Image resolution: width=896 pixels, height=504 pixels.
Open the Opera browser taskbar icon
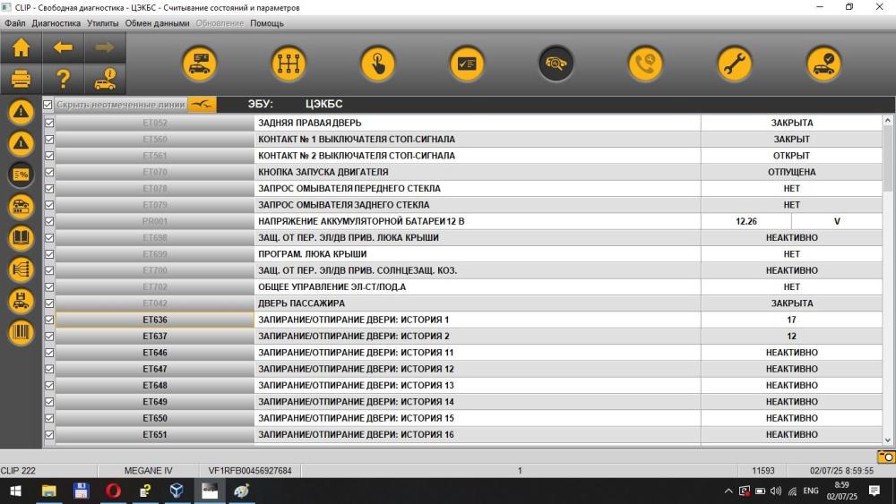(113, 491)
